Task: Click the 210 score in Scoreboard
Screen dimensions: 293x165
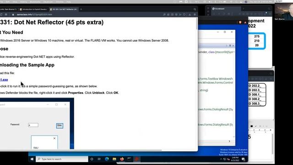Action: pos(257,41)
